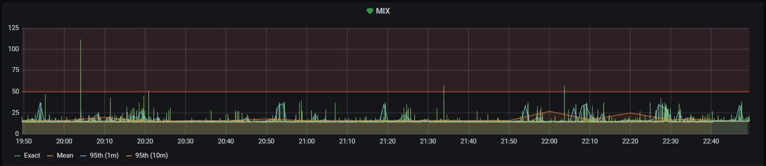The width and height of the screenshot is (766, 166).
Task: Click the x-axis label 22:20
Action: click(630, 141)
